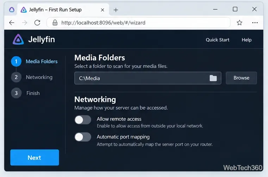Click the browser back arrow

[12, 23]
